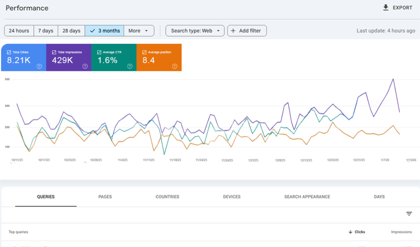Open the Average CTR help icon
The width and height of the screenshot is (420, 247).
tap(130, 66)
